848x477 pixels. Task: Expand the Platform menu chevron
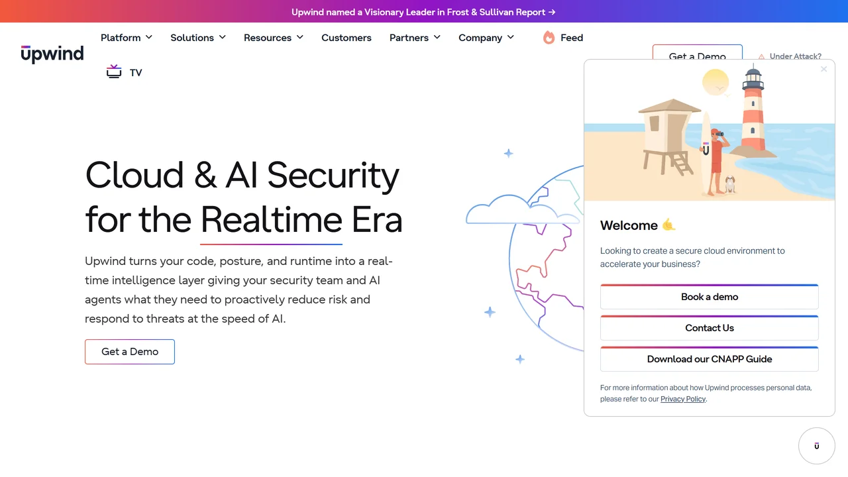pos(149,38)
